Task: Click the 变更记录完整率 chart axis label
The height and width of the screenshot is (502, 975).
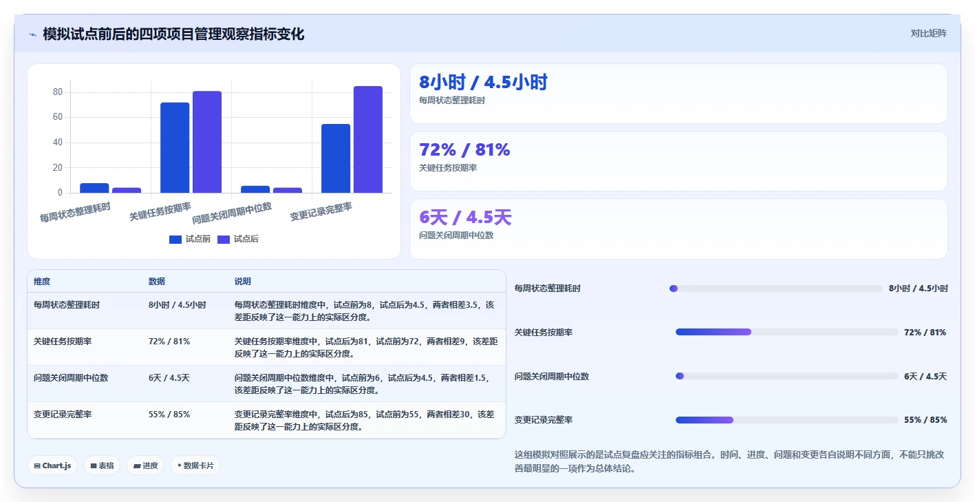Action: (x=321, y=211)
